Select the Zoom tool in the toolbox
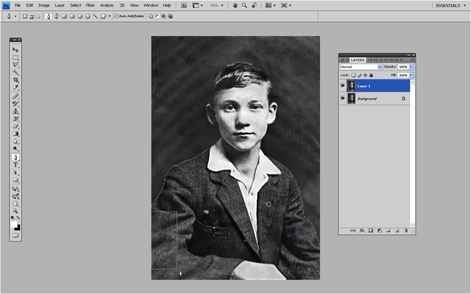The image size is (471, 294). pyautogui.click(x=15, y=211)
